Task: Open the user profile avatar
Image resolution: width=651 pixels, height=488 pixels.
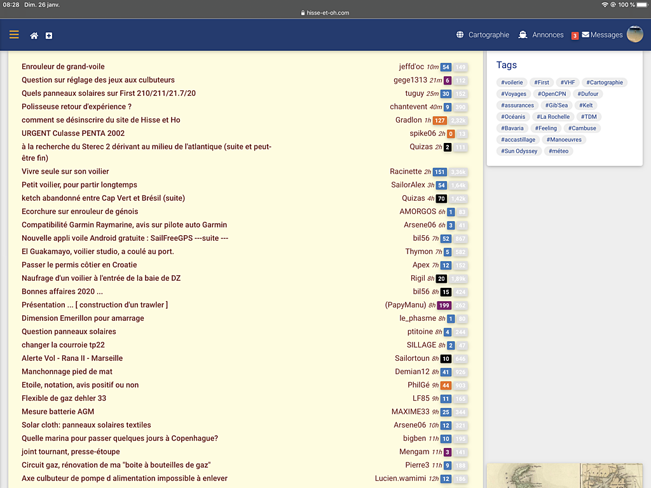Action: point(634,35)
